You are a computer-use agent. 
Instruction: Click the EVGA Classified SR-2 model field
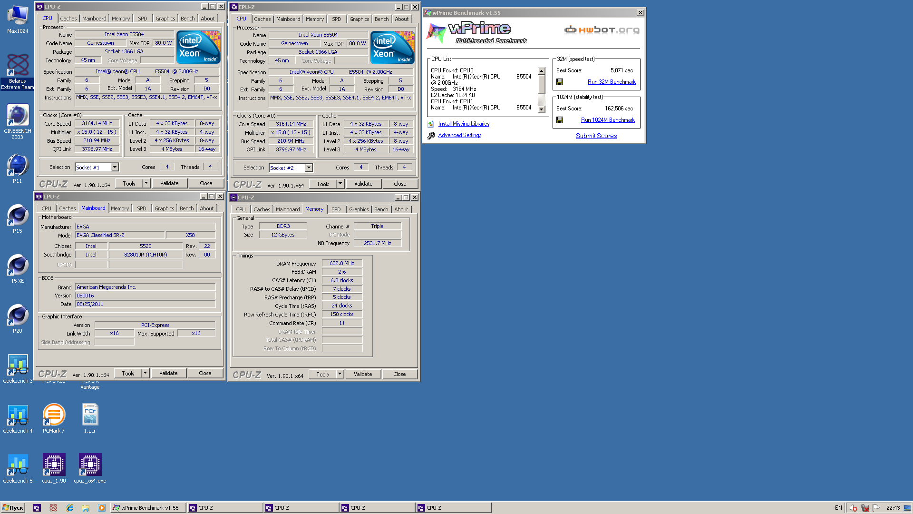120,235
